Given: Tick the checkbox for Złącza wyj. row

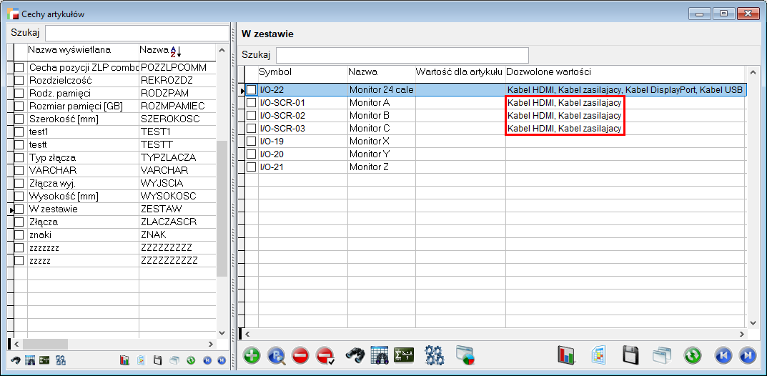Looking at the screenshot, I should [19, 184].
